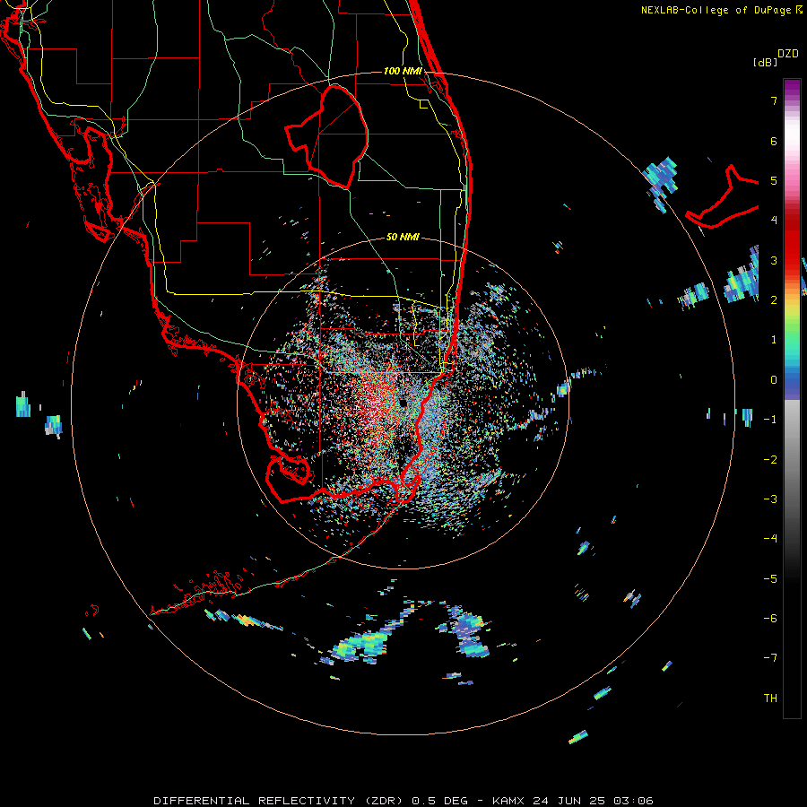Click the -1 tick on color scale

point(770,420)
